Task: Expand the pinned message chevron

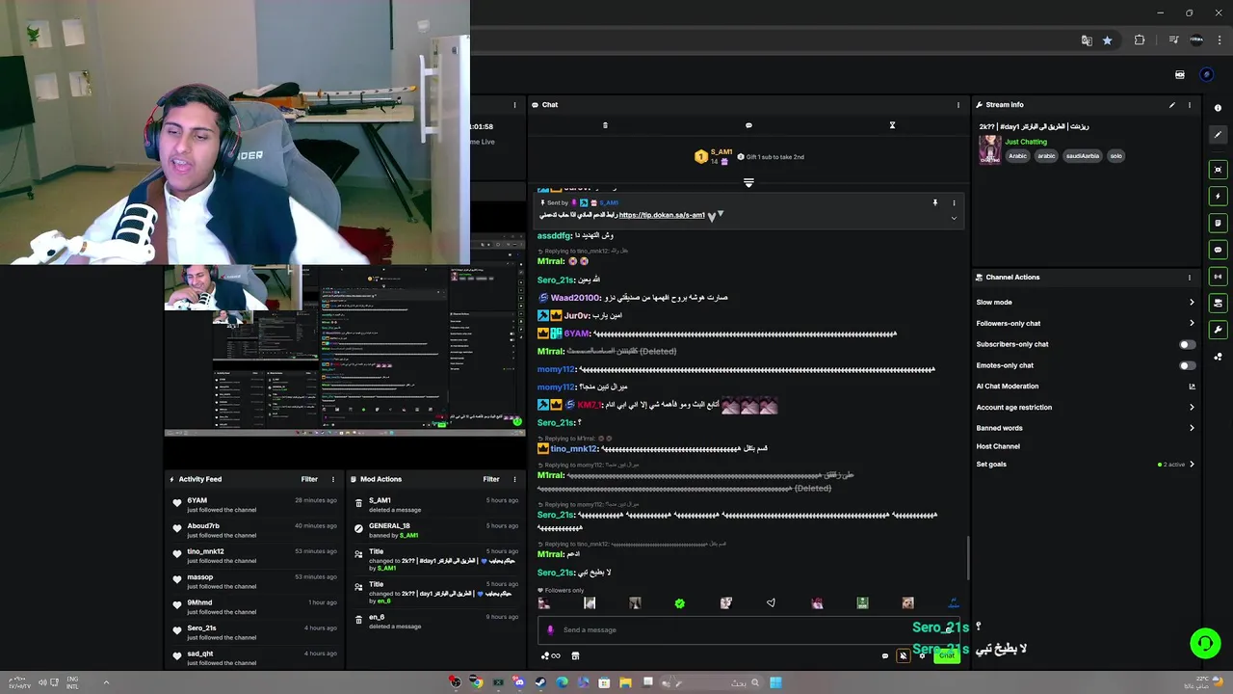Action: [954, 218]
